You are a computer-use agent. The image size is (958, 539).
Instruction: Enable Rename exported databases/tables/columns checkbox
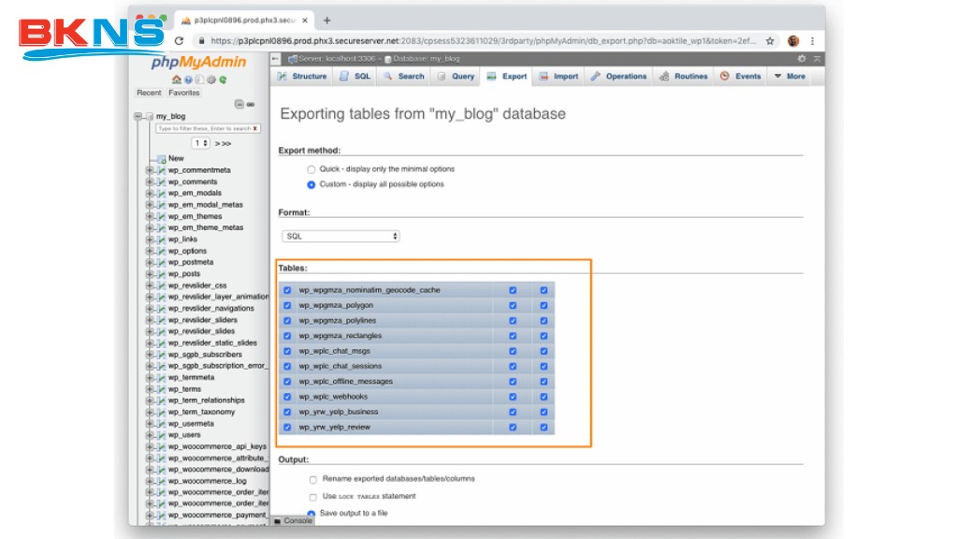[x=312, y=479]
